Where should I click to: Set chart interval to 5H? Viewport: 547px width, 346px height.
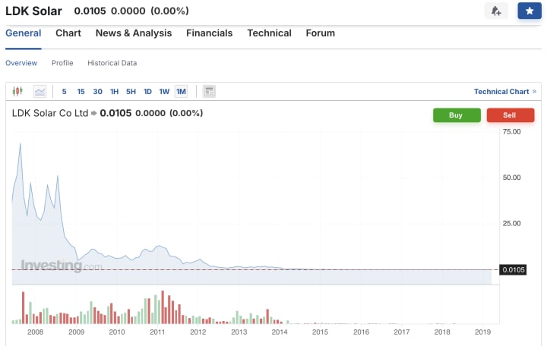(131, 92)
